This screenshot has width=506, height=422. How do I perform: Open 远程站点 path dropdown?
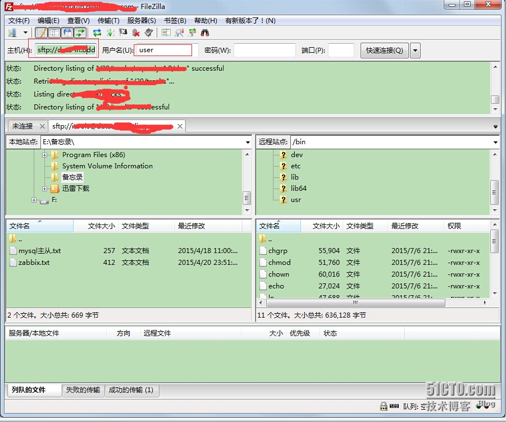click(x=495, y=142)
